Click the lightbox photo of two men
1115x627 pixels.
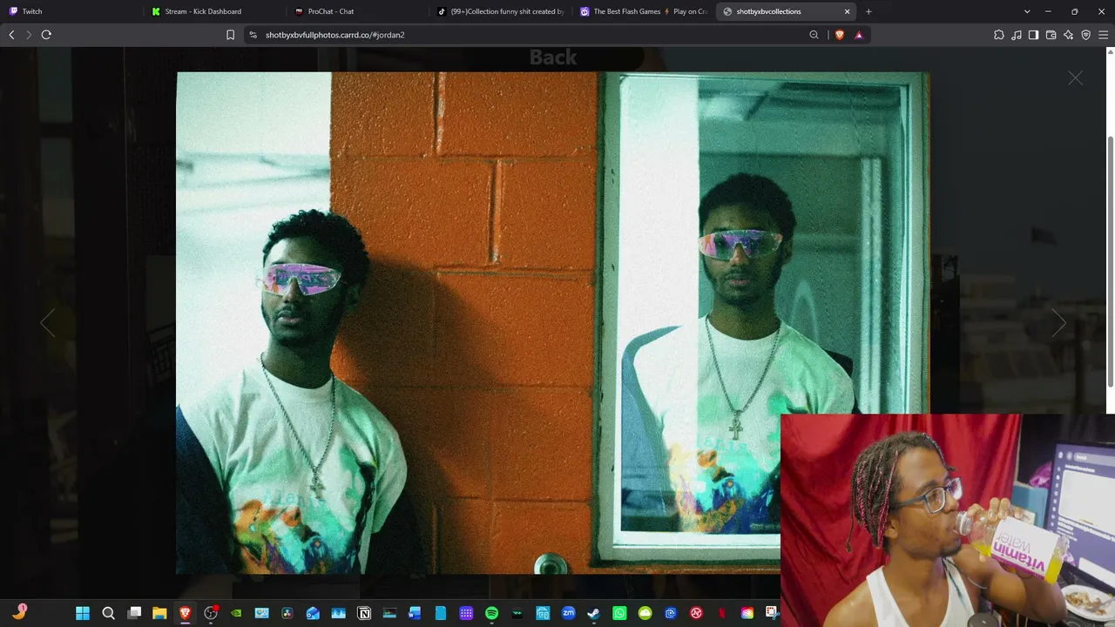(553, 323)
